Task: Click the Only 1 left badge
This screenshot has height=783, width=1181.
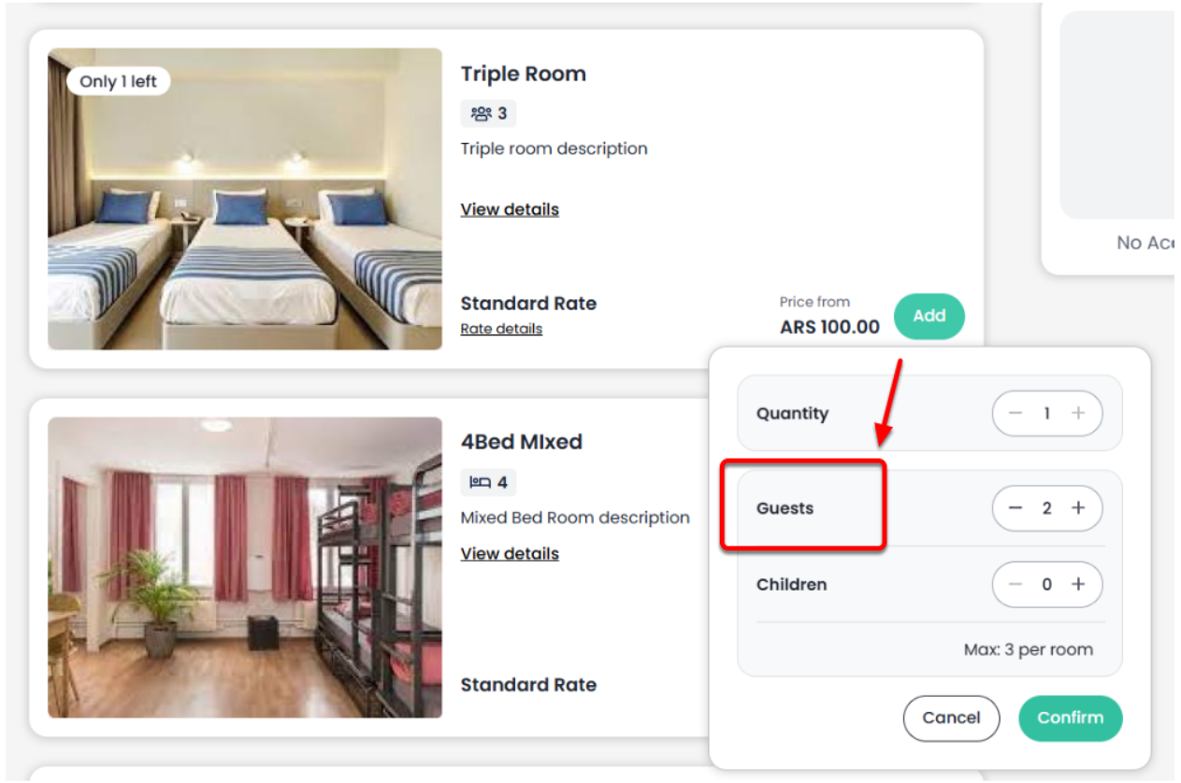Action: click(x=118, y=81)
